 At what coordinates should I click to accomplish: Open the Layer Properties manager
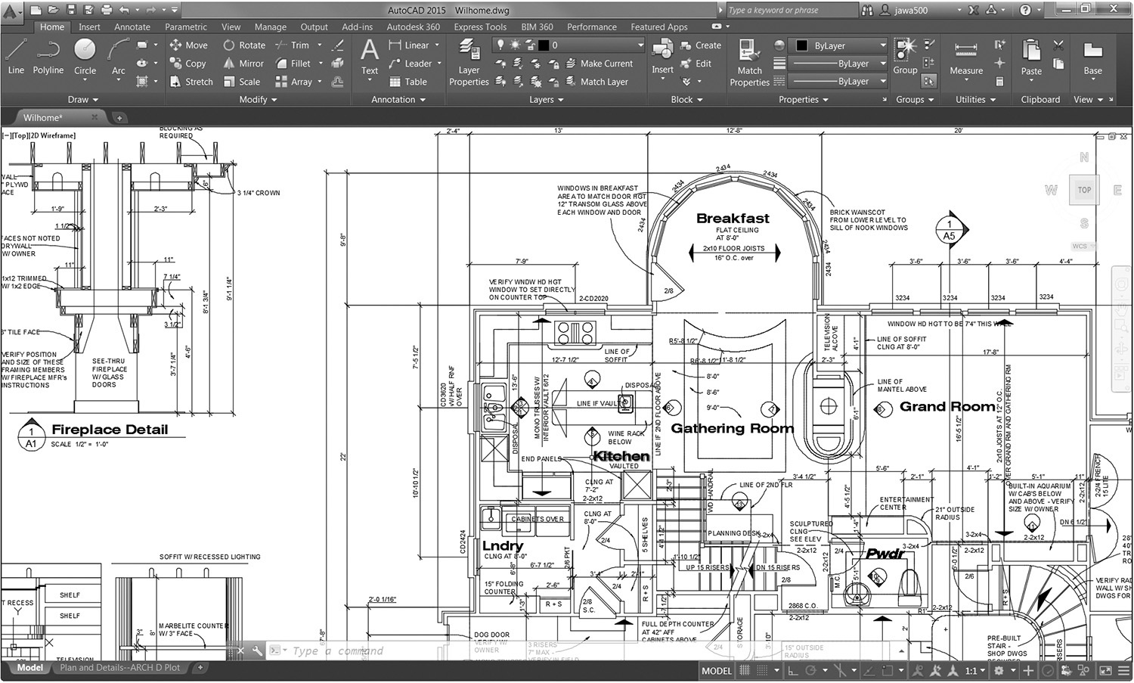469,62
